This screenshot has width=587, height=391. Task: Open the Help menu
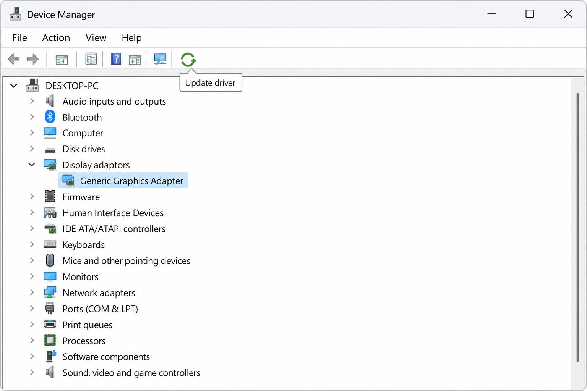(x=131, y=38)
